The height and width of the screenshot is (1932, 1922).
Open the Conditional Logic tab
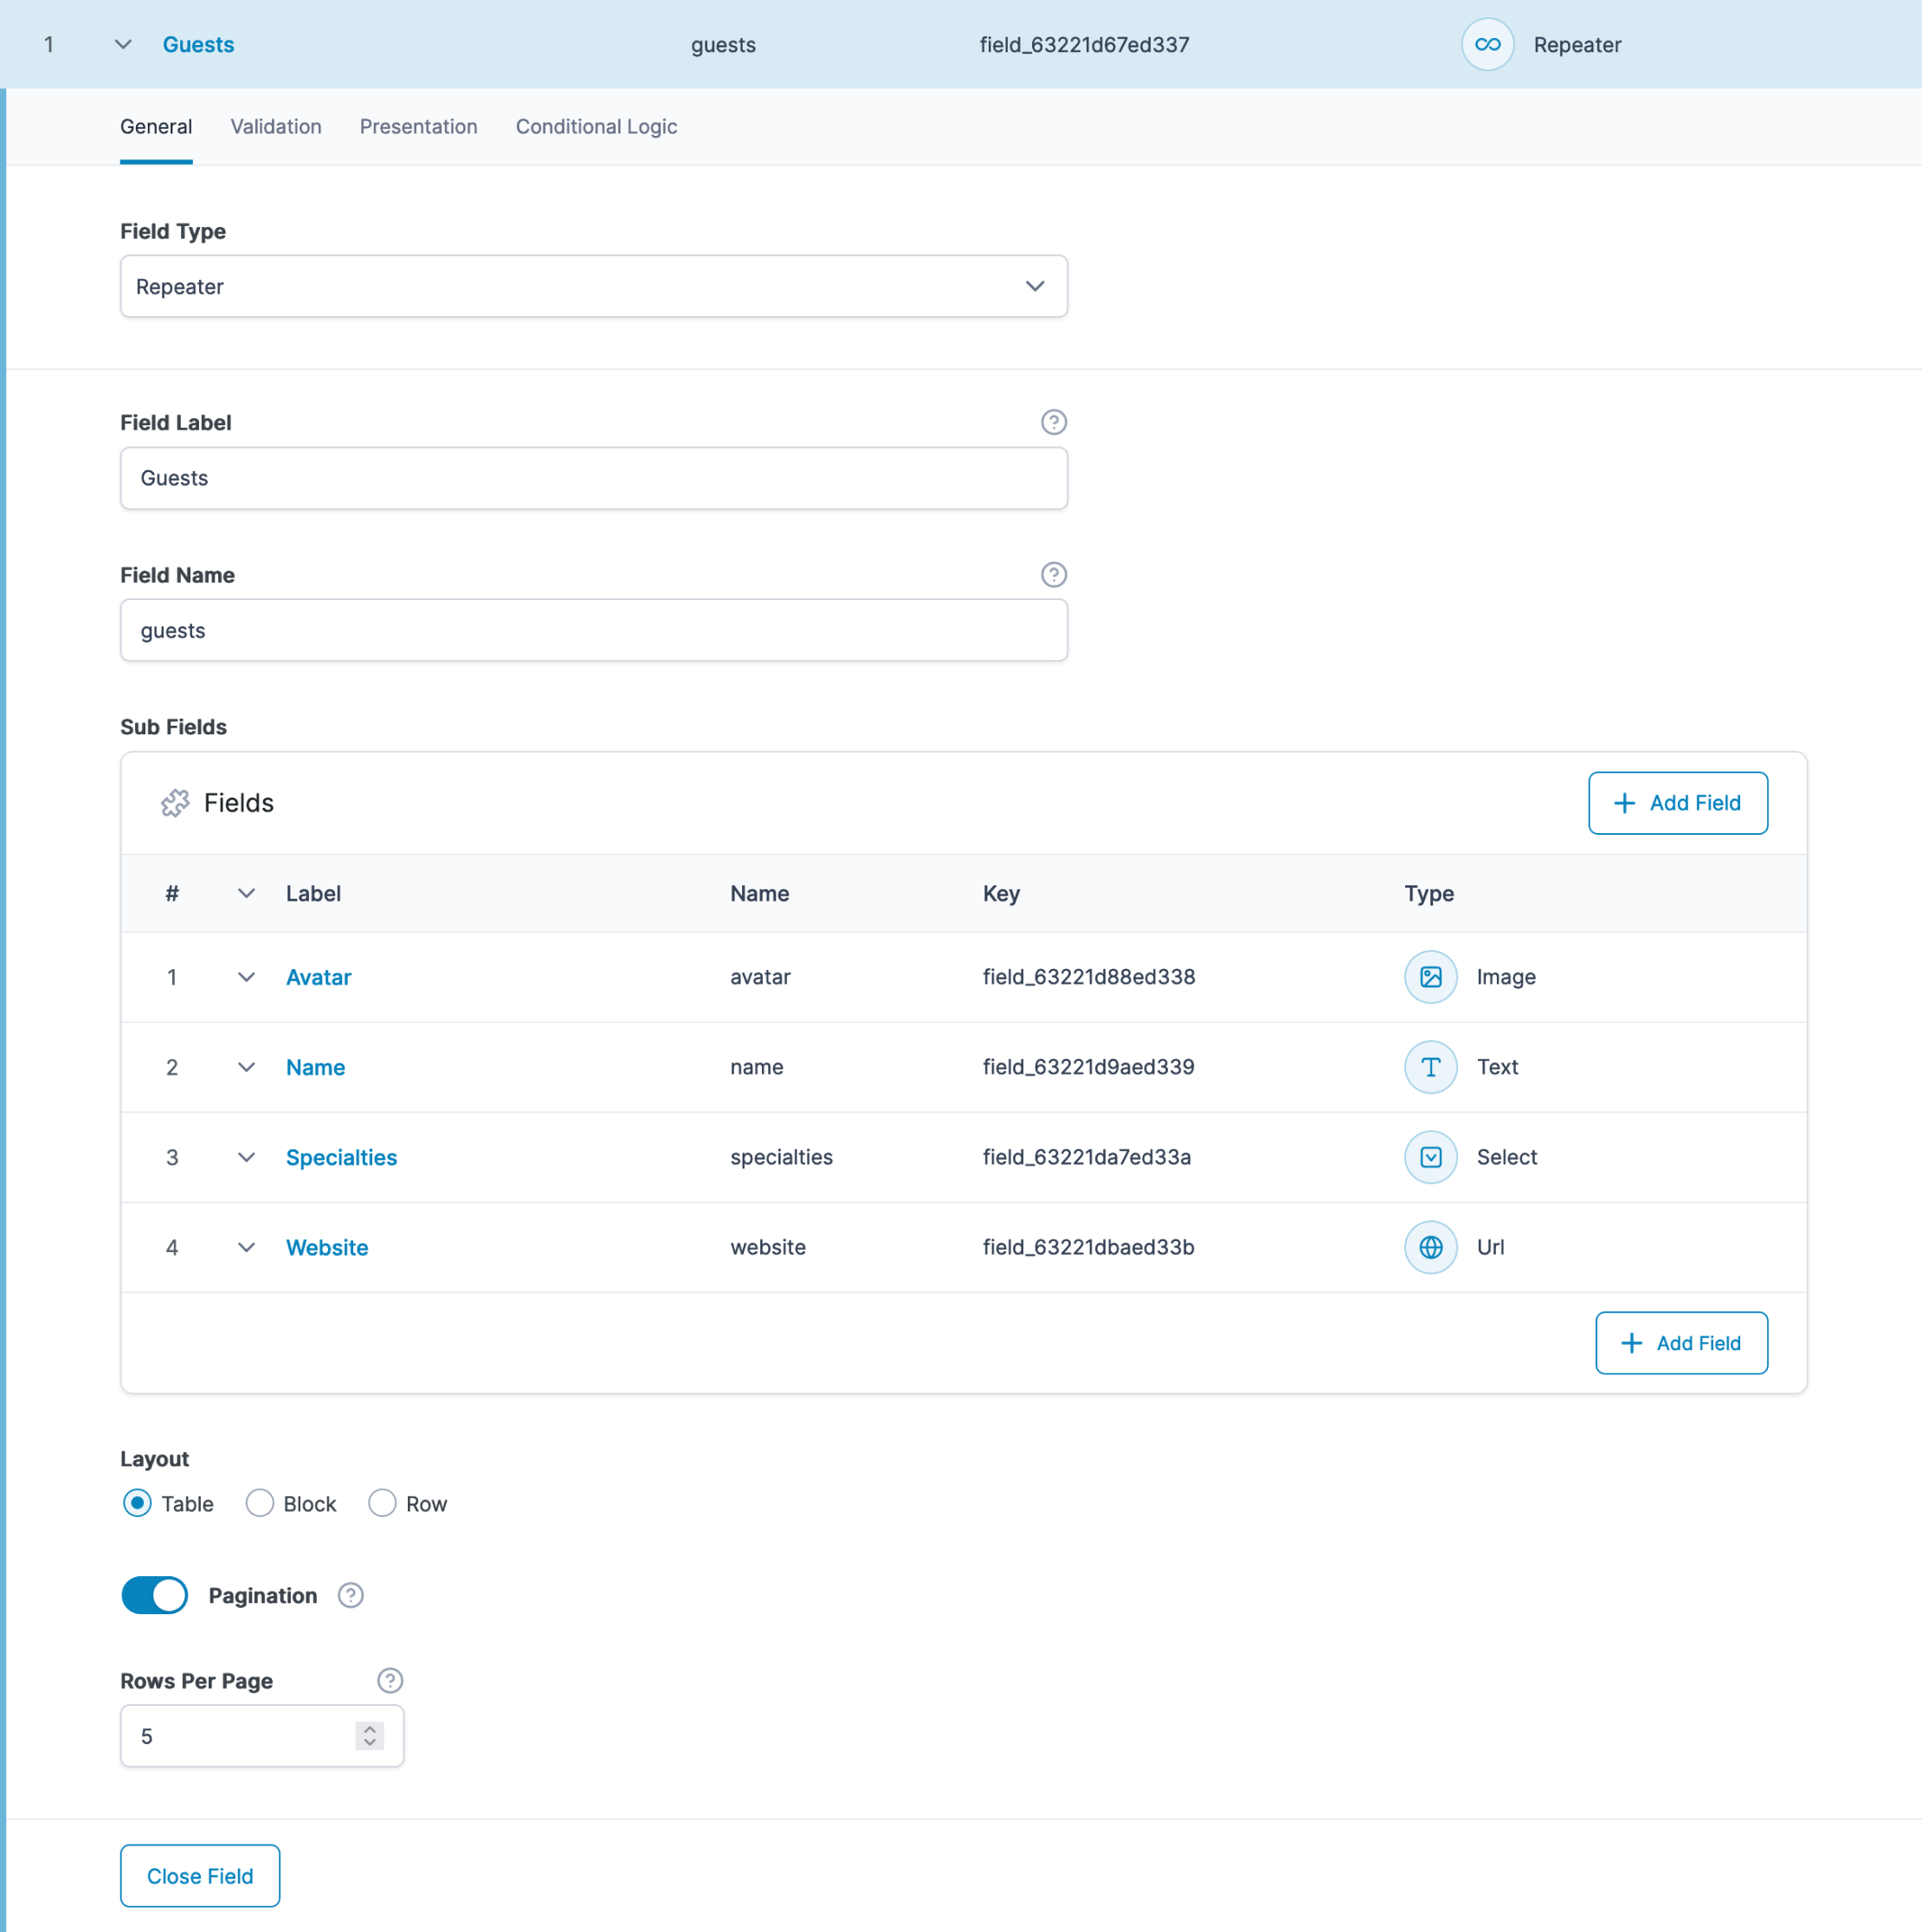tap(596, 127)
